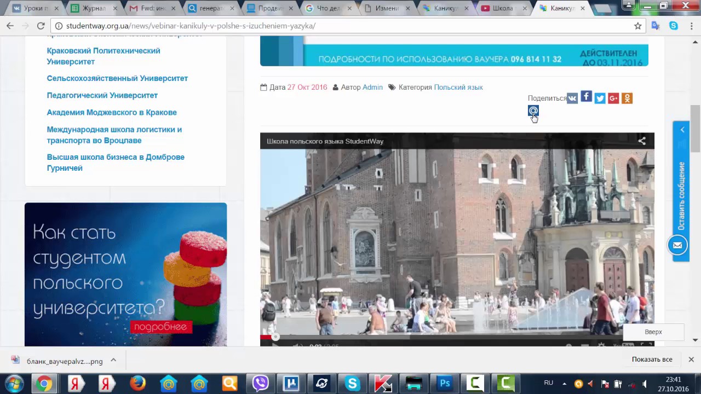The image size is (701, 394).
Task: Share the article via Mail.ru
Action: [x=533, y=111]
